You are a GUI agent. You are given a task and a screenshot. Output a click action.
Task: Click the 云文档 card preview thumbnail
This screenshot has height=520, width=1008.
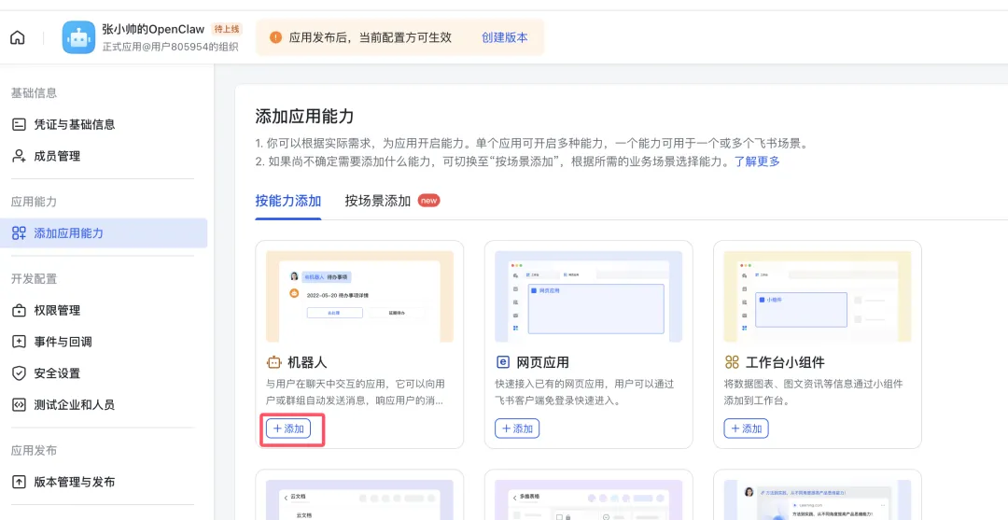point(359,499)
